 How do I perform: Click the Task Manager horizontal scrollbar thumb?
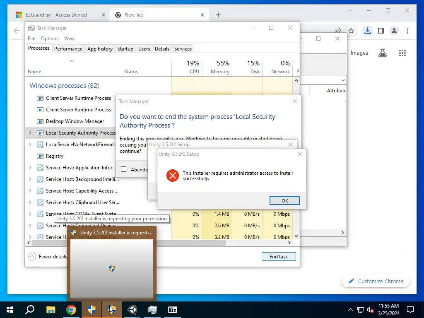pos(129,243)
